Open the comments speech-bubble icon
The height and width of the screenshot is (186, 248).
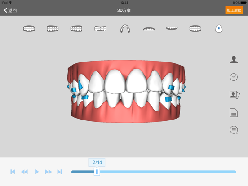point(234,130)
